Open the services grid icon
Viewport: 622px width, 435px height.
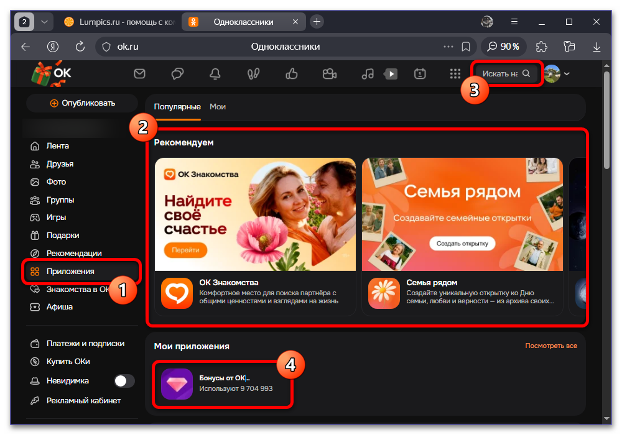point(455,74)
